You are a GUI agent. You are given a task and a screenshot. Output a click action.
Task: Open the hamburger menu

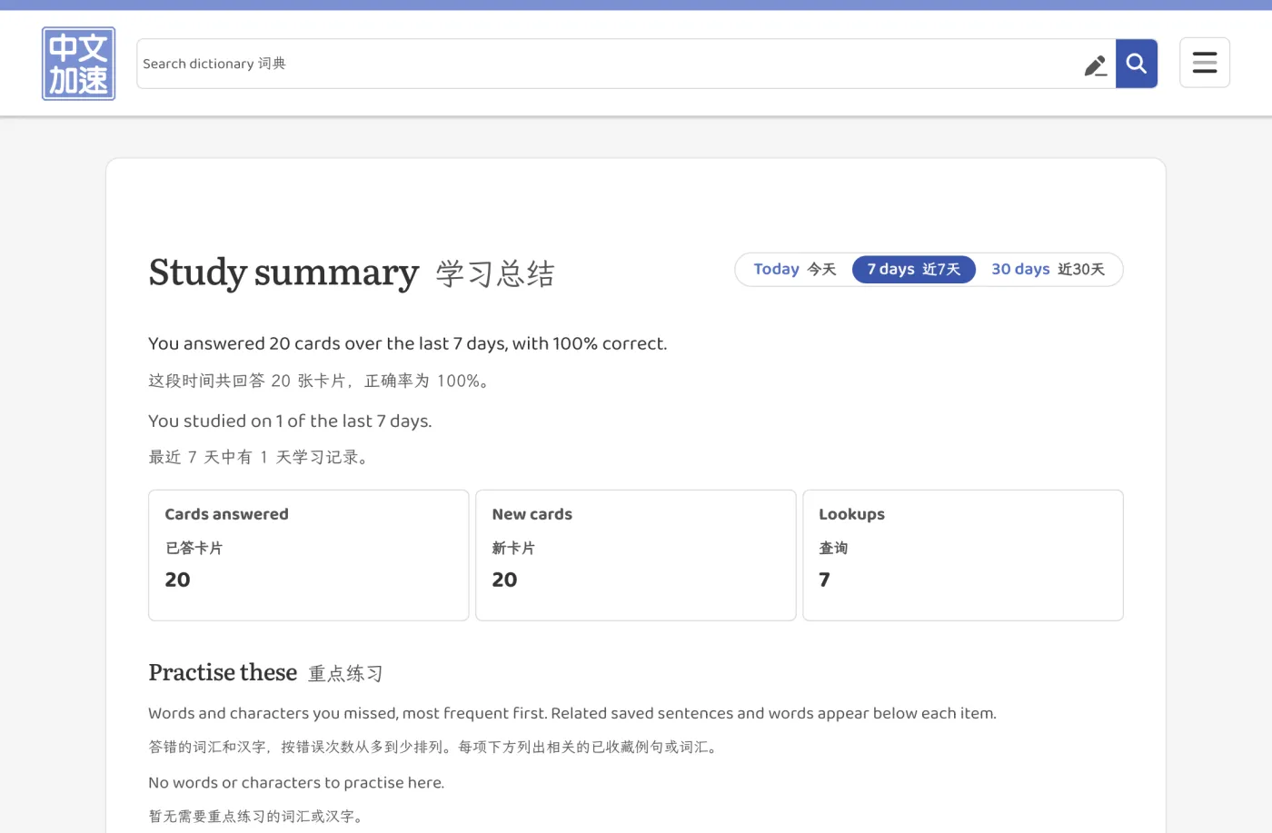click(1205, 63)
